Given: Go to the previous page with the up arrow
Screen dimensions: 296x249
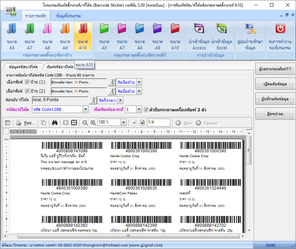Looking at the screenshot, I should [134, 123].
